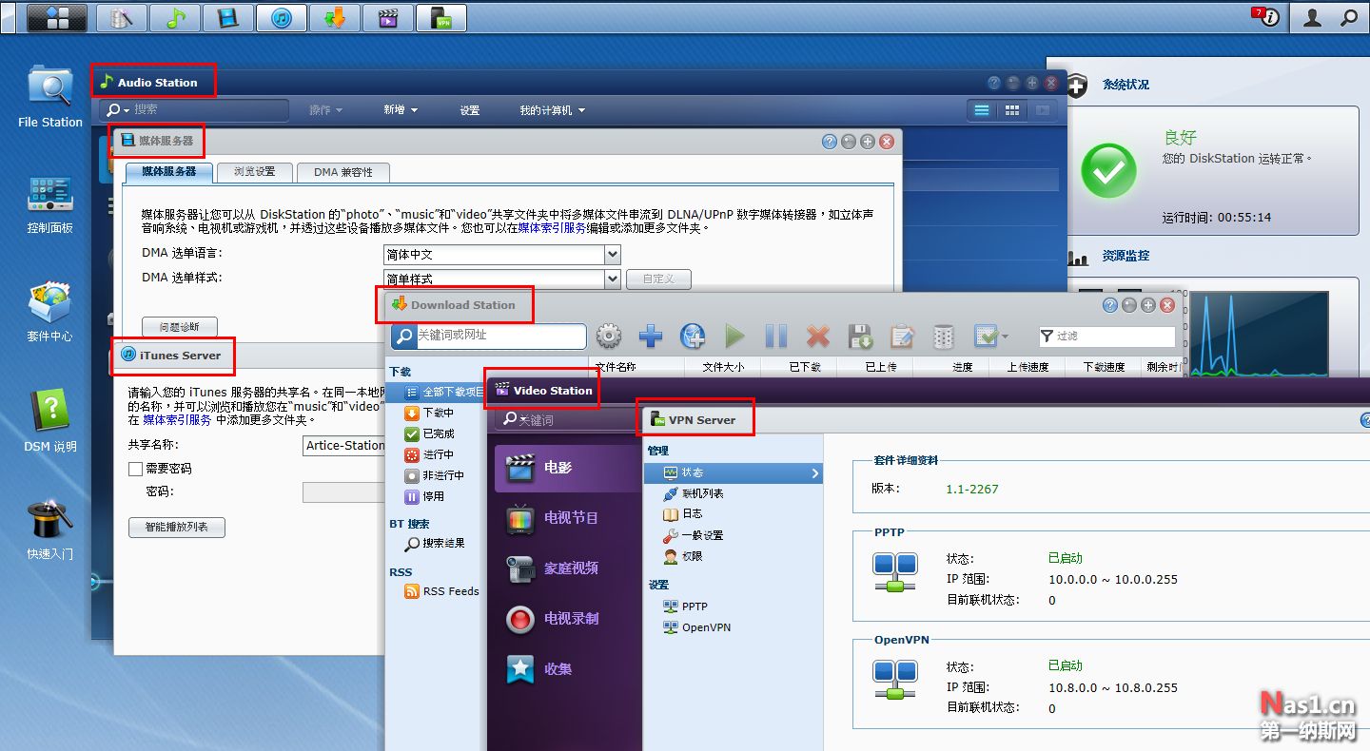This screenshot has width=1370, height=751.
Task: Open the 设置 menu in Audio Station
Action: point(470,110)
